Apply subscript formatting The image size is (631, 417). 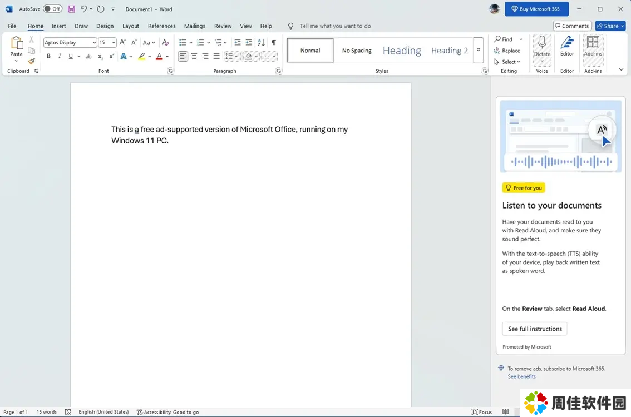point(100,56)
